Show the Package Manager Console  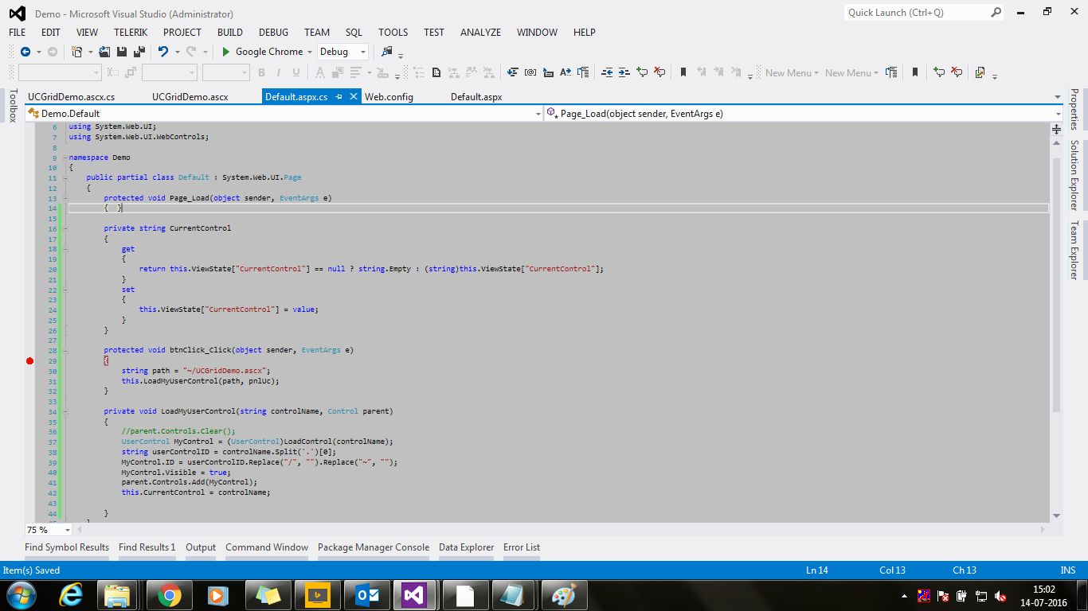[373, 547]
